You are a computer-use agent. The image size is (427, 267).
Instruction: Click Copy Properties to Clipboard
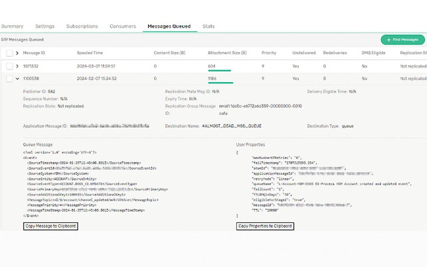coord(265,226)
